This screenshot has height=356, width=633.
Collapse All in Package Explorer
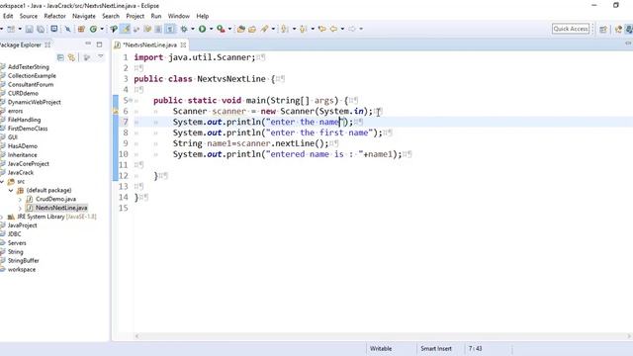point(60,57)
